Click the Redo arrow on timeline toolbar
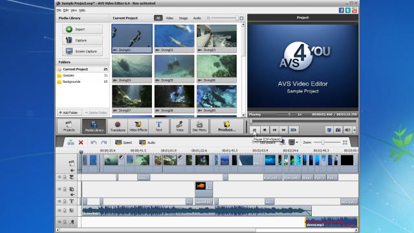 pos(104,142)
